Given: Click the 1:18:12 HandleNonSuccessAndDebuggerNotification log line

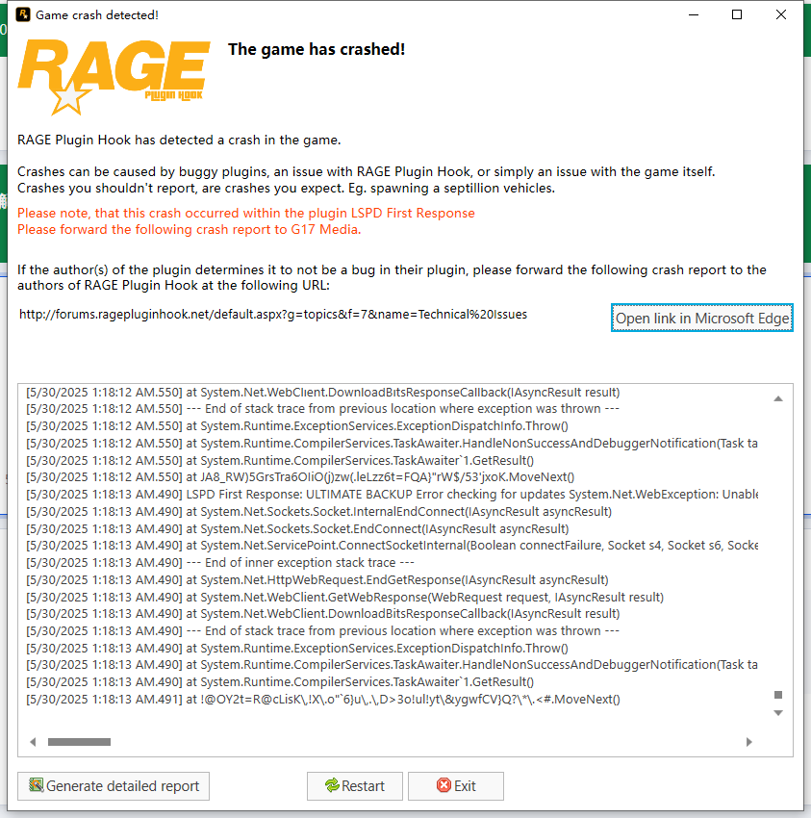Looking at the screenshot, I should 392,443.
